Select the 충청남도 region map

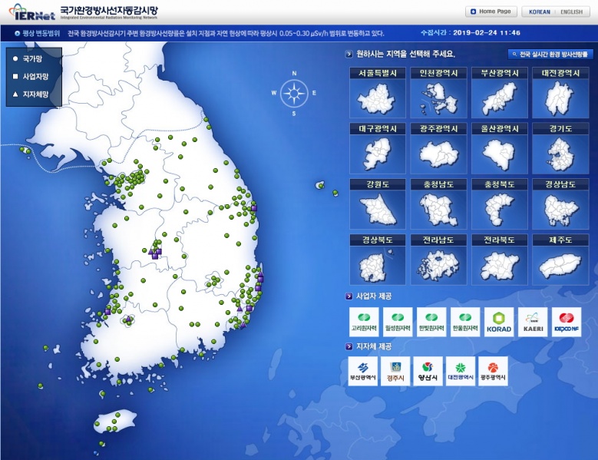pyautogui.click(x=438, y=204)
